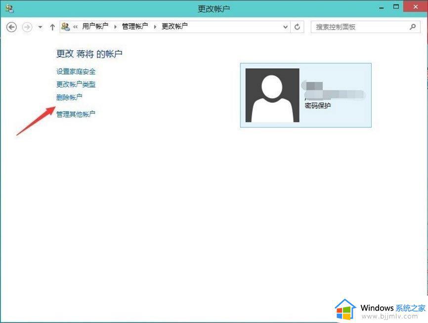Click the user account avatar picture

tap(272, 95)
